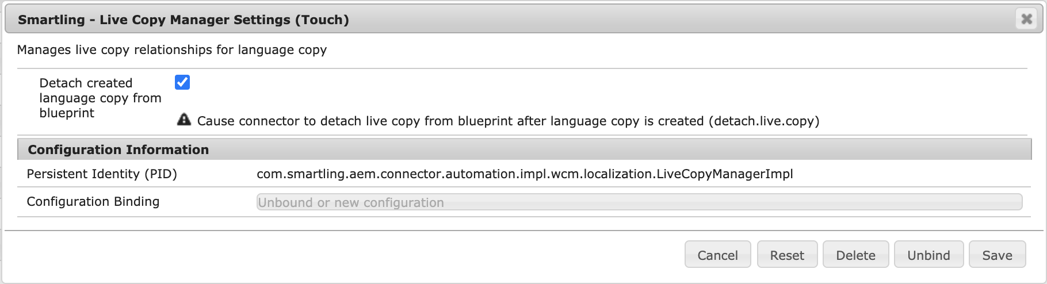Click the 'Cause connector to detach' description text
Screen dimensions: 1047x284
tap(449, 121)
